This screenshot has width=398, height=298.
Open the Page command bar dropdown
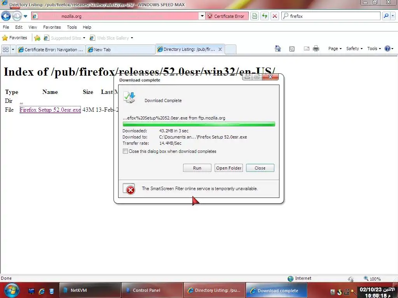pos(335,49)
